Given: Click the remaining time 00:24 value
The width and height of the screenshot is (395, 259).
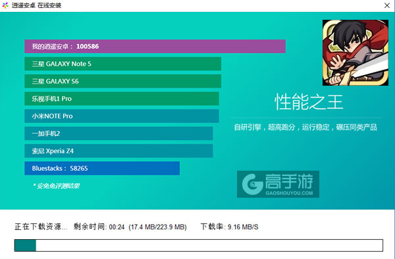Looking at the screenshot, I should (x=117, y=227).
